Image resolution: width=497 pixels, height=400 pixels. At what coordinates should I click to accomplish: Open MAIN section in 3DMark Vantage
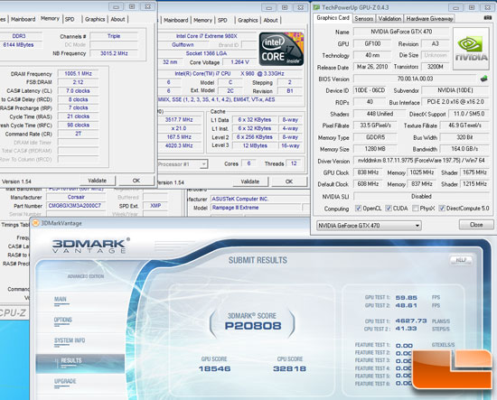click(x=61, y=299)
